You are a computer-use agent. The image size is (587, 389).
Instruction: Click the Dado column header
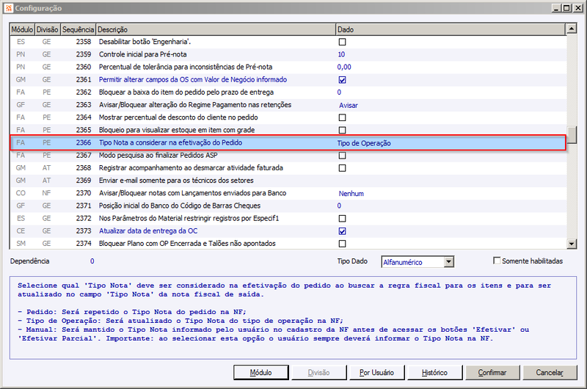coord(451,29)
